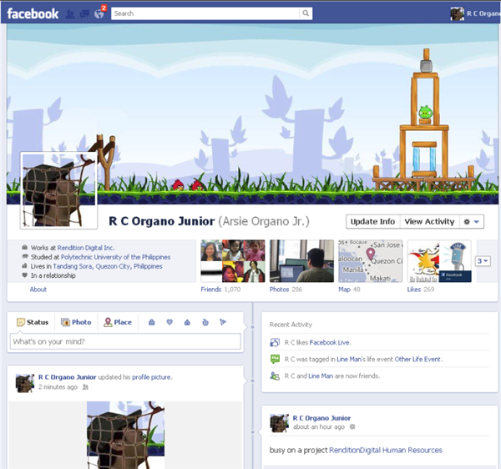Open Rendition Digital Inc. workplace link
The height and width of the screenshot is (469, 501).
click(x=86, y=248)
